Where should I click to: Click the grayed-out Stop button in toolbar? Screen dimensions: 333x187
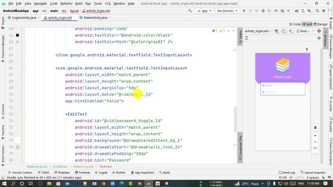(288, 11)
